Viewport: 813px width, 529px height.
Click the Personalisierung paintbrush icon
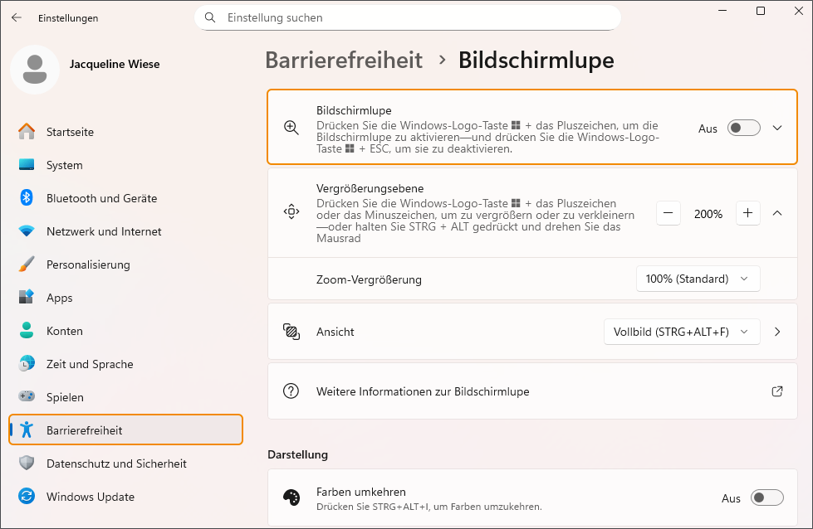tap(27, 264)
